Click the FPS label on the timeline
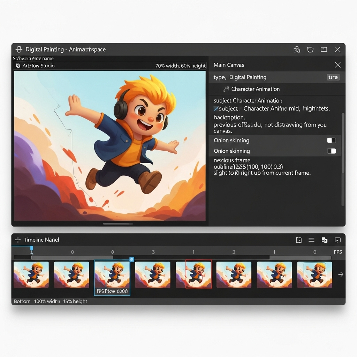The image size is (357, 357). 337,252
